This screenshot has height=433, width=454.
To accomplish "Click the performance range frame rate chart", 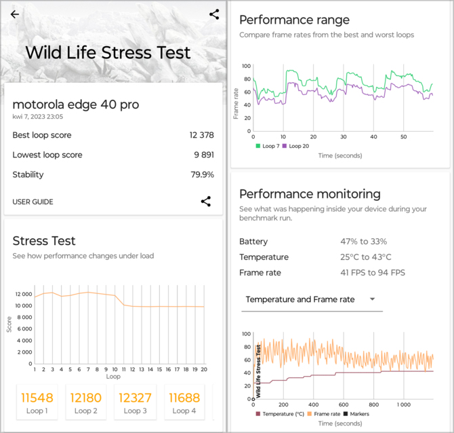I will [x=343, y=98].
